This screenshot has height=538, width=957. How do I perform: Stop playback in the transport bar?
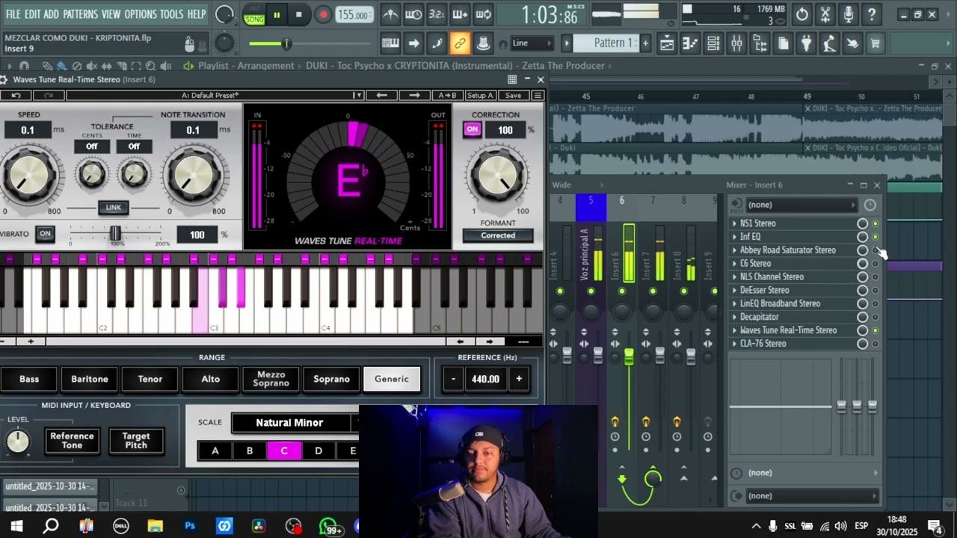pyautogui.click(x=299, y=14)
